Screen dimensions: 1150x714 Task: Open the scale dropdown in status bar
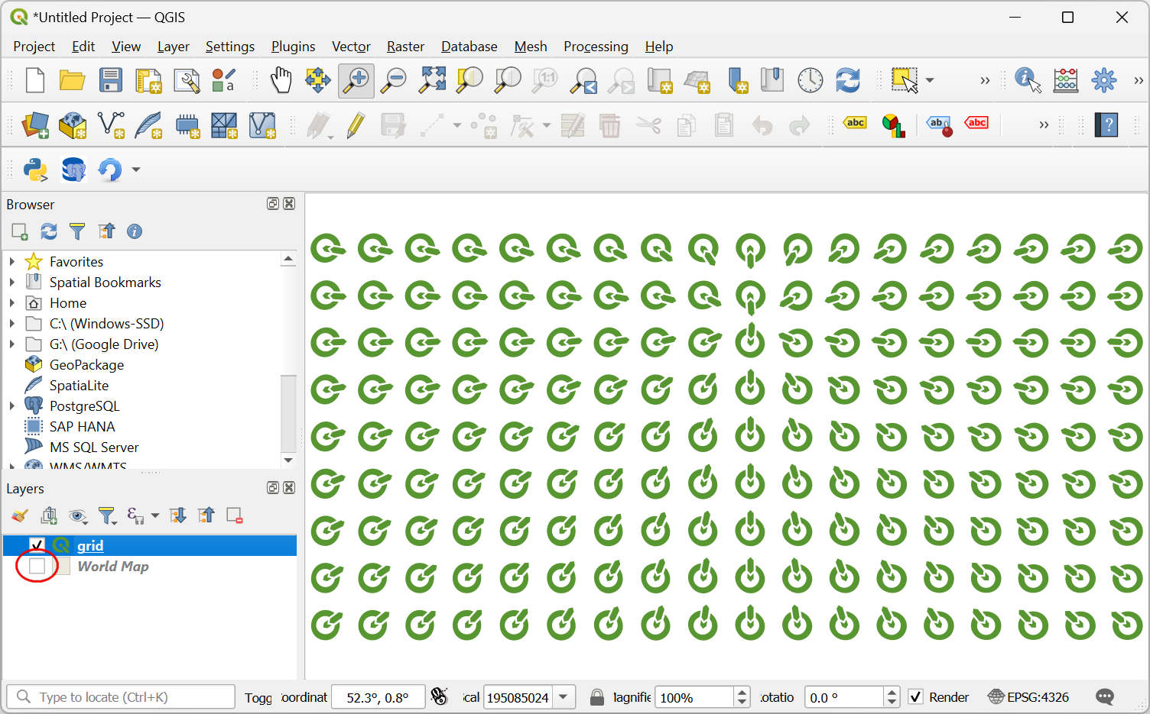[x=564, y=697]
